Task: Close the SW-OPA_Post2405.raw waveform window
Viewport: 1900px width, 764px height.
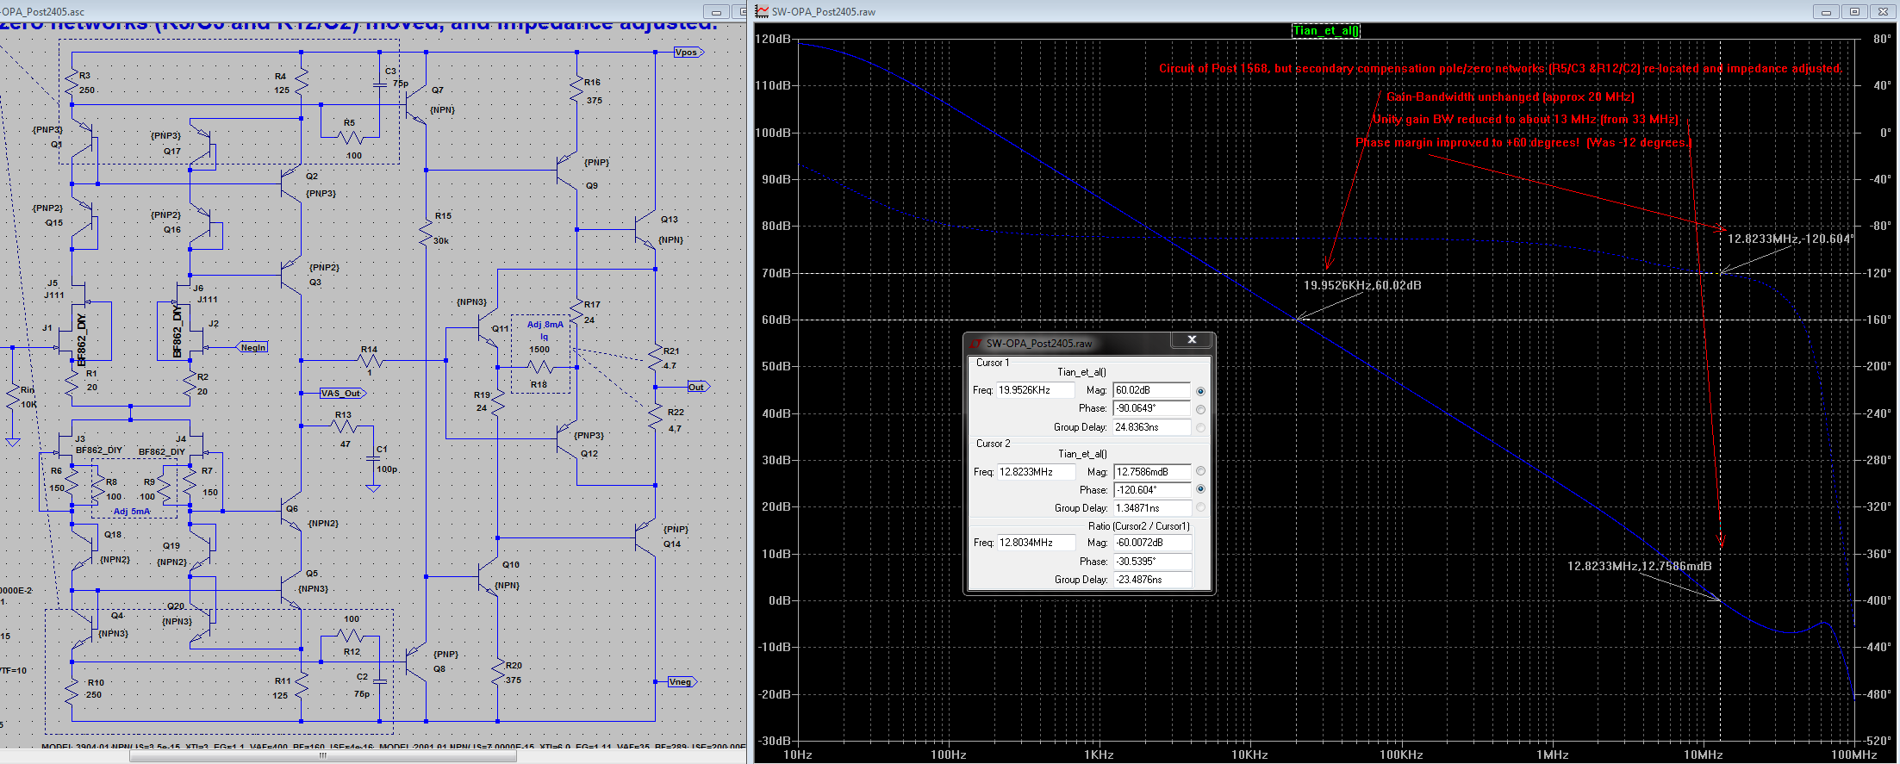Action: point(1883,11)
